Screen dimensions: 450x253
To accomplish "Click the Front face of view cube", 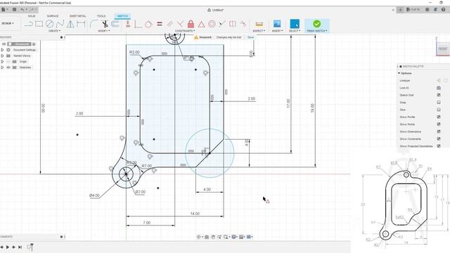I will click(x=443, y=48).
